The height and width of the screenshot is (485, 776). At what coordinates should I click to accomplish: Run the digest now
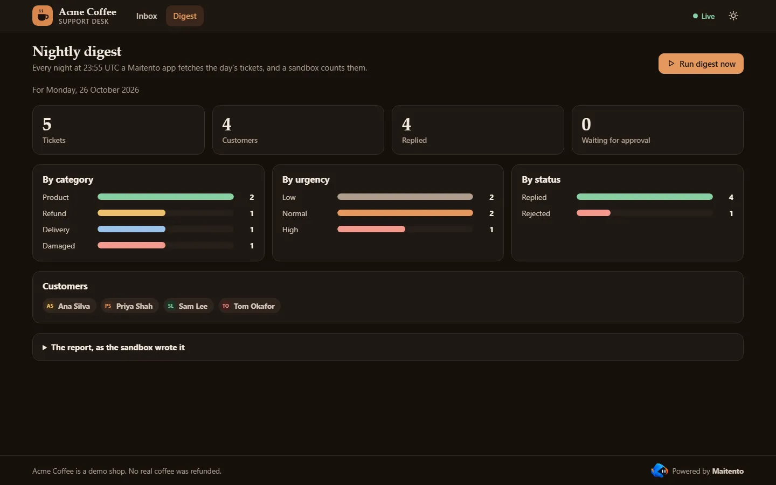pos(701,64)
